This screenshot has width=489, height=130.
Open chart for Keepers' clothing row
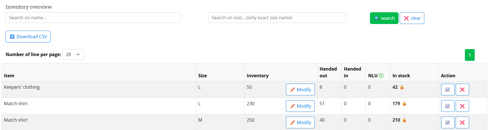point(448,90)
